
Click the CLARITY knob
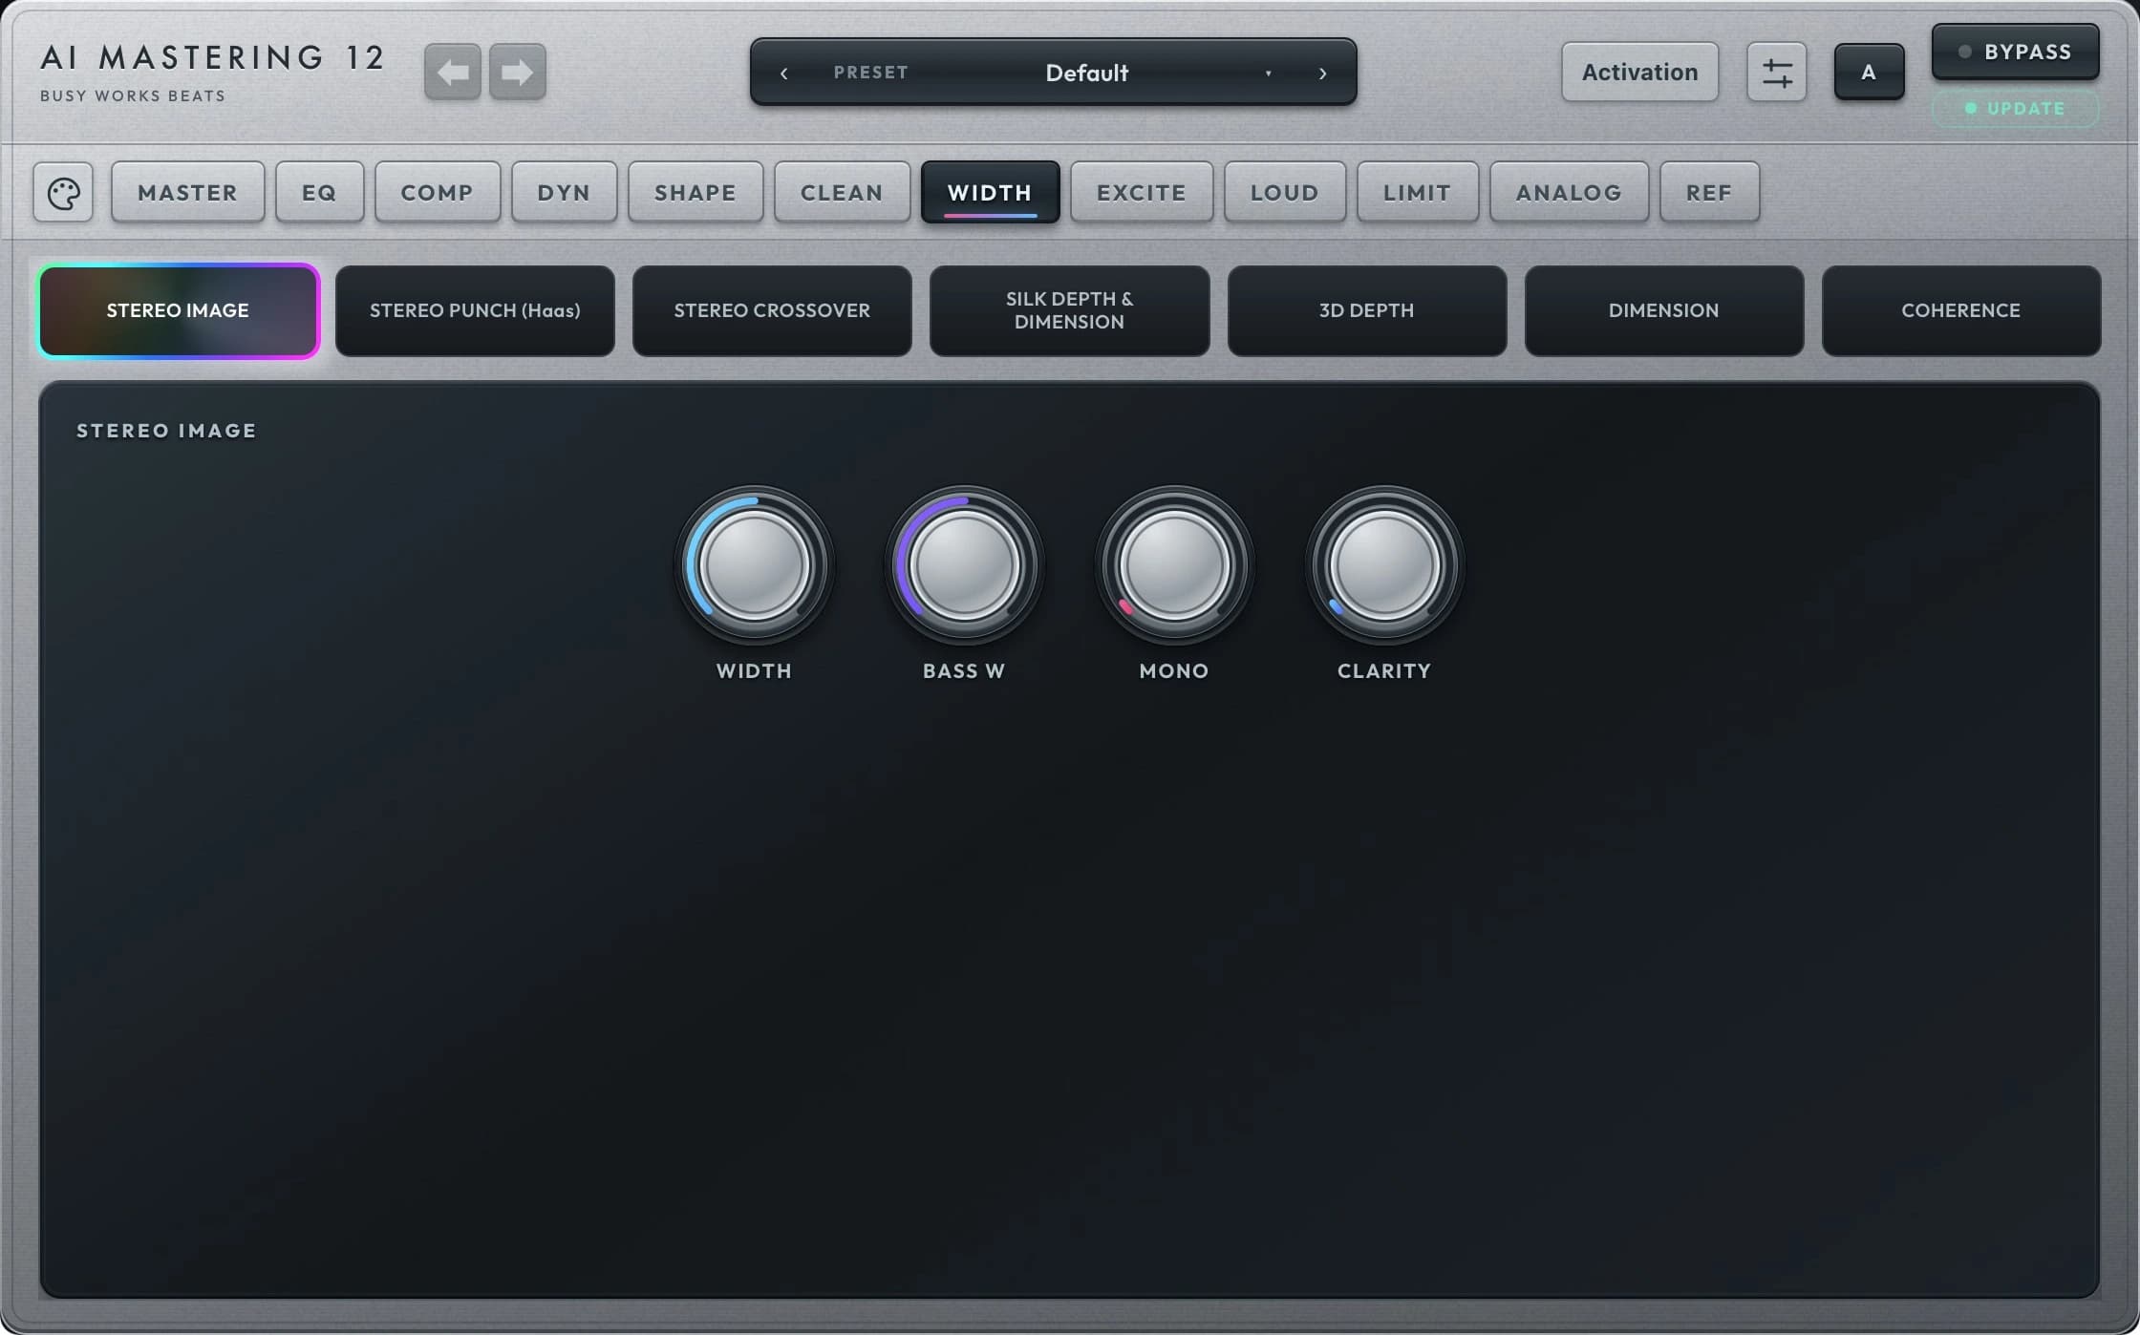[1384, 565]
